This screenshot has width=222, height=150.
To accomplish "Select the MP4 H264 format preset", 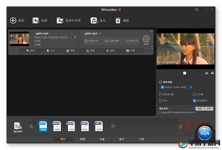I will tap(43, 126).
